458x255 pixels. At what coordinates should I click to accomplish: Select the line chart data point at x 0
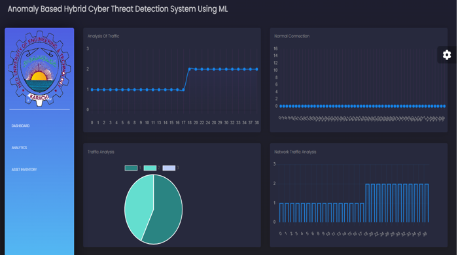click(92, 90)
